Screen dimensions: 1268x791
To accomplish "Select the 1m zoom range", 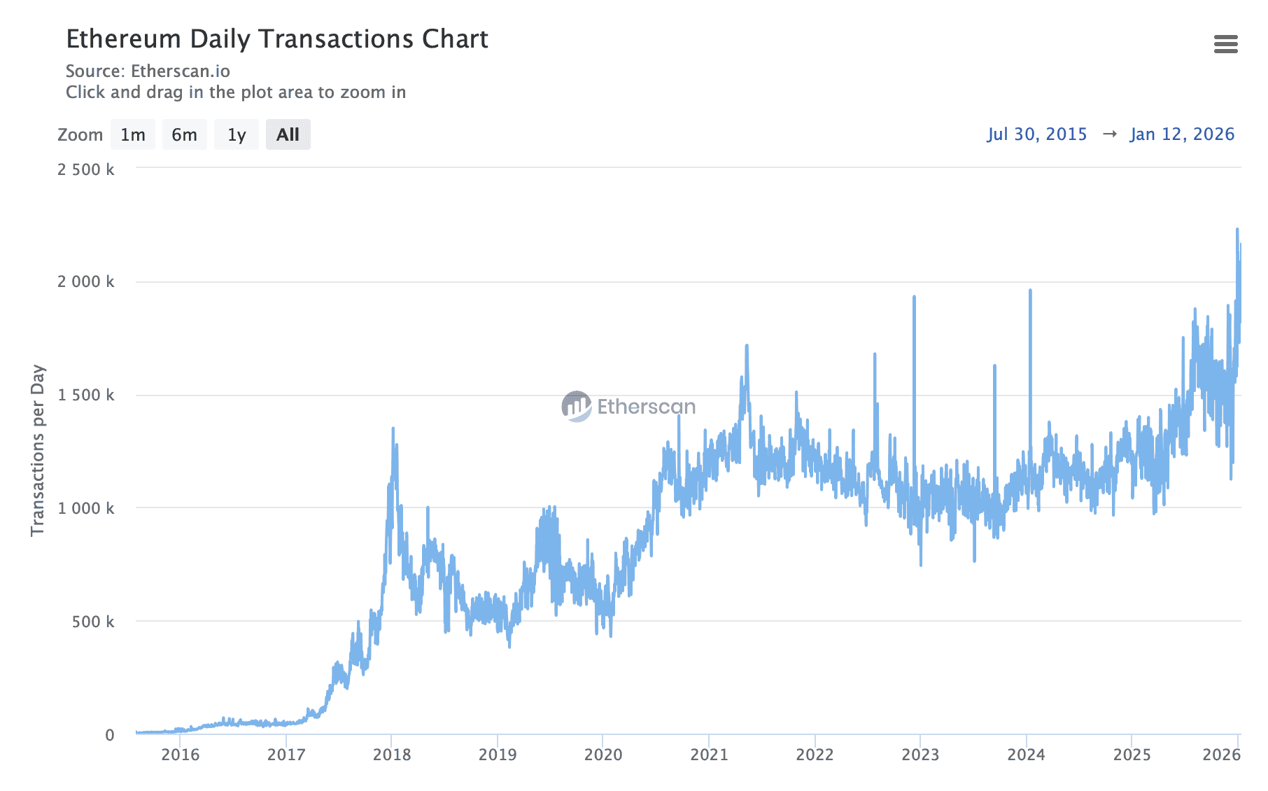I will tap(133, 134).
